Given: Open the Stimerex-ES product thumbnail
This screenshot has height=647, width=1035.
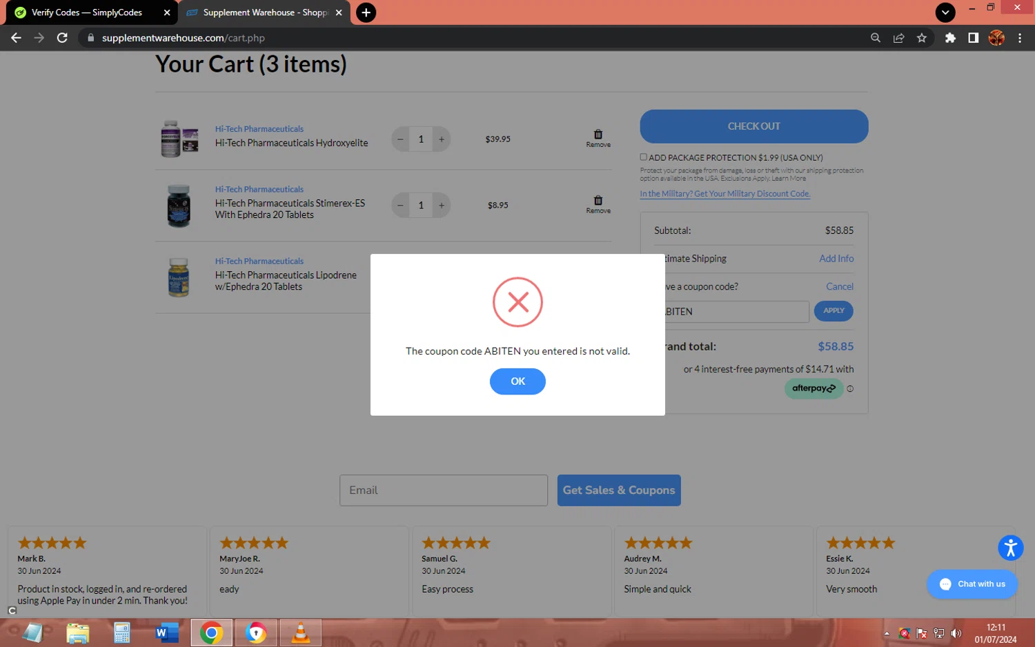Looking at the screenshot, I should pos(179,206).
